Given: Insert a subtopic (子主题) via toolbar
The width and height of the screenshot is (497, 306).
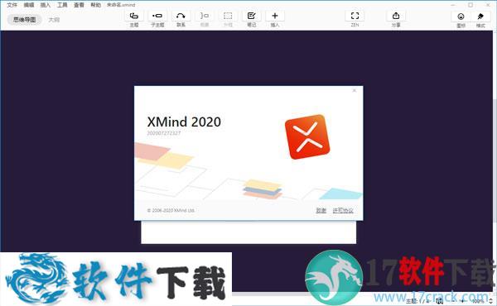Looking at the screenshot, I should [x=157, y=16].
